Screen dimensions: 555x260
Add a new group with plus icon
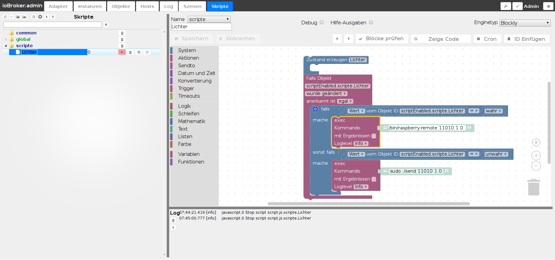(x=40, y=17)
